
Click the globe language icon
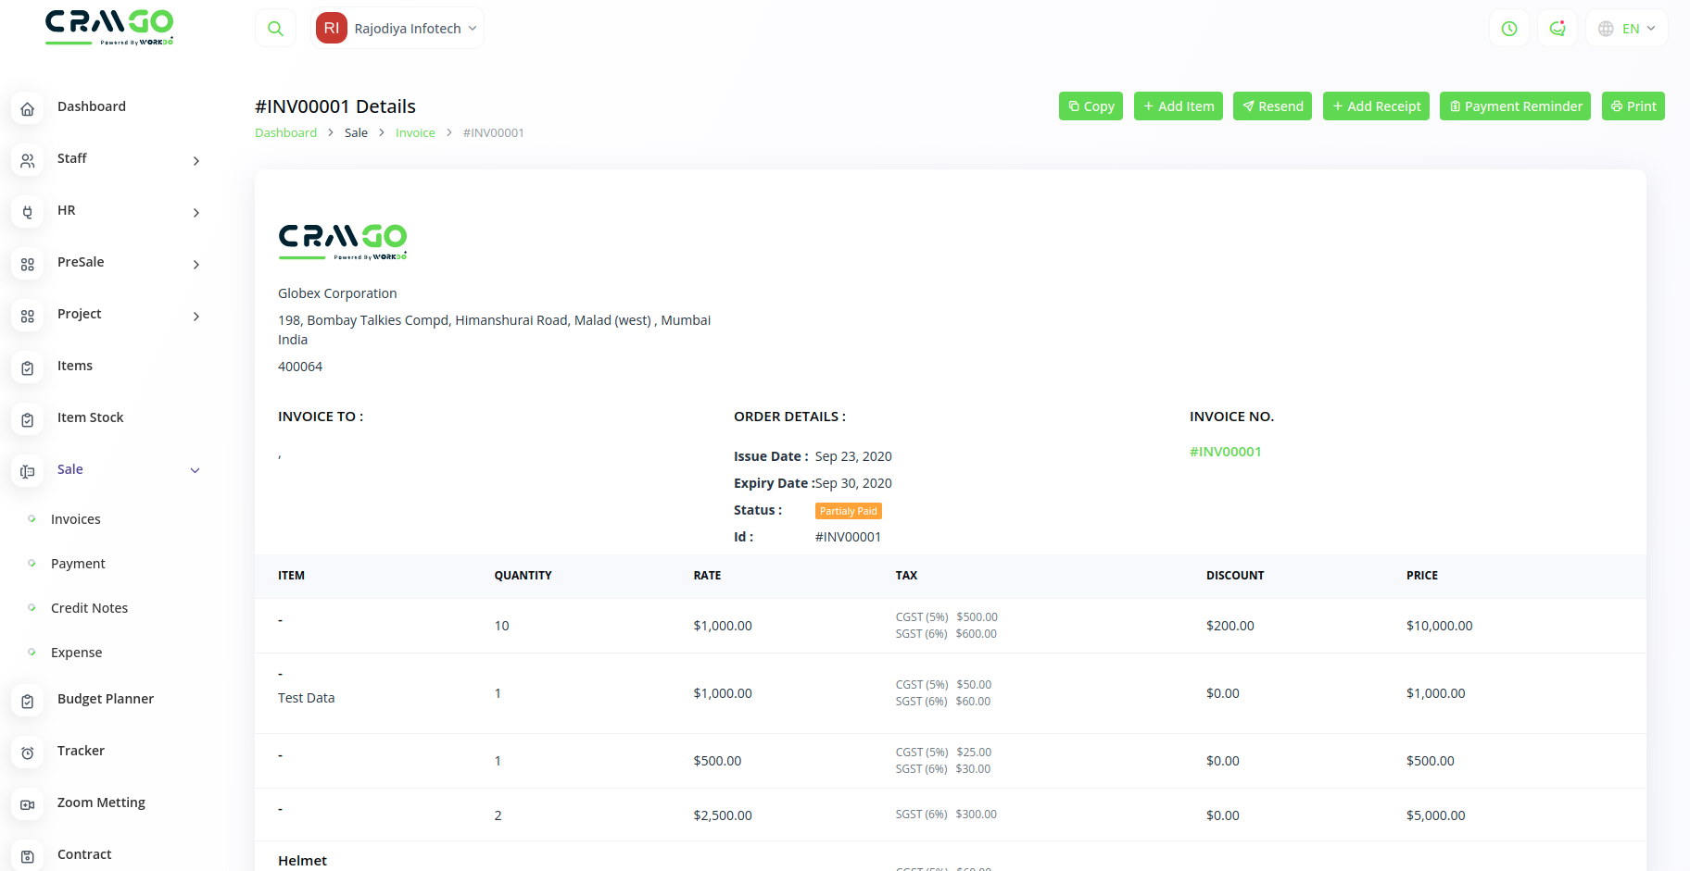pyautogui.click(x=1606, y=29)
